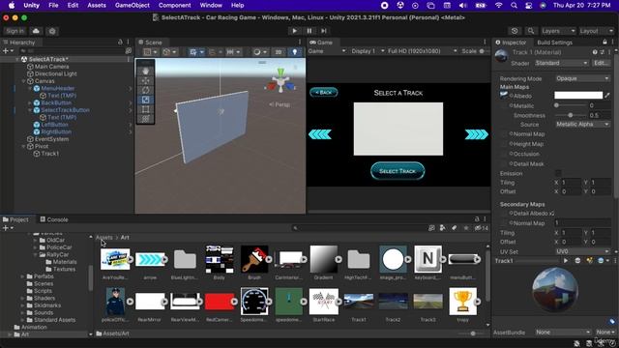
Task: Switch to the Build Settings tab
Action: pyautogui.click(x=554, y=43)
